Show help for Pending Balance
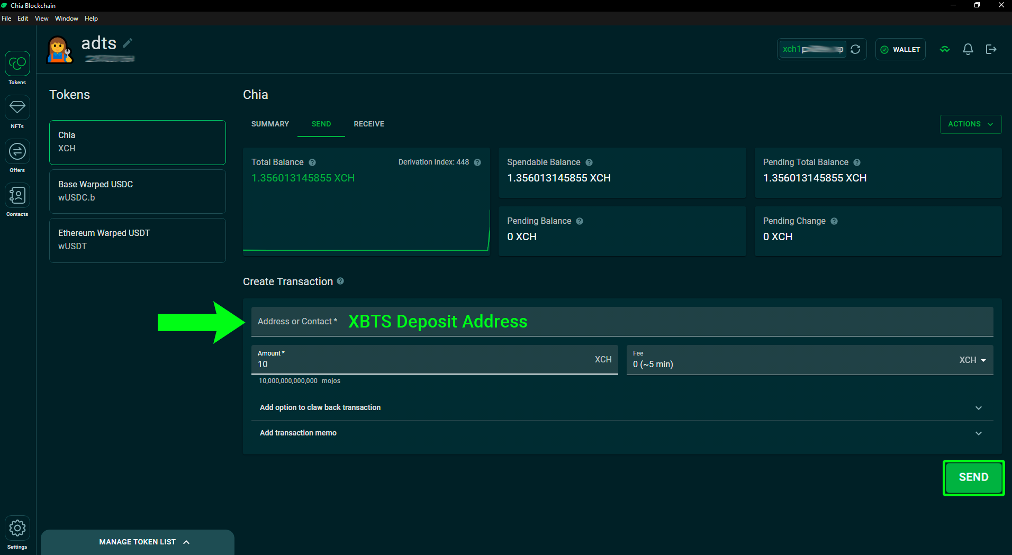This screenshot has width=1012, height=555. pyautogui.click(x=580, y=221)
